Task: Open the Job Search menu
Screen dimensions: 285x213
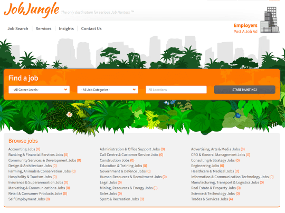Action: (18, 28)
